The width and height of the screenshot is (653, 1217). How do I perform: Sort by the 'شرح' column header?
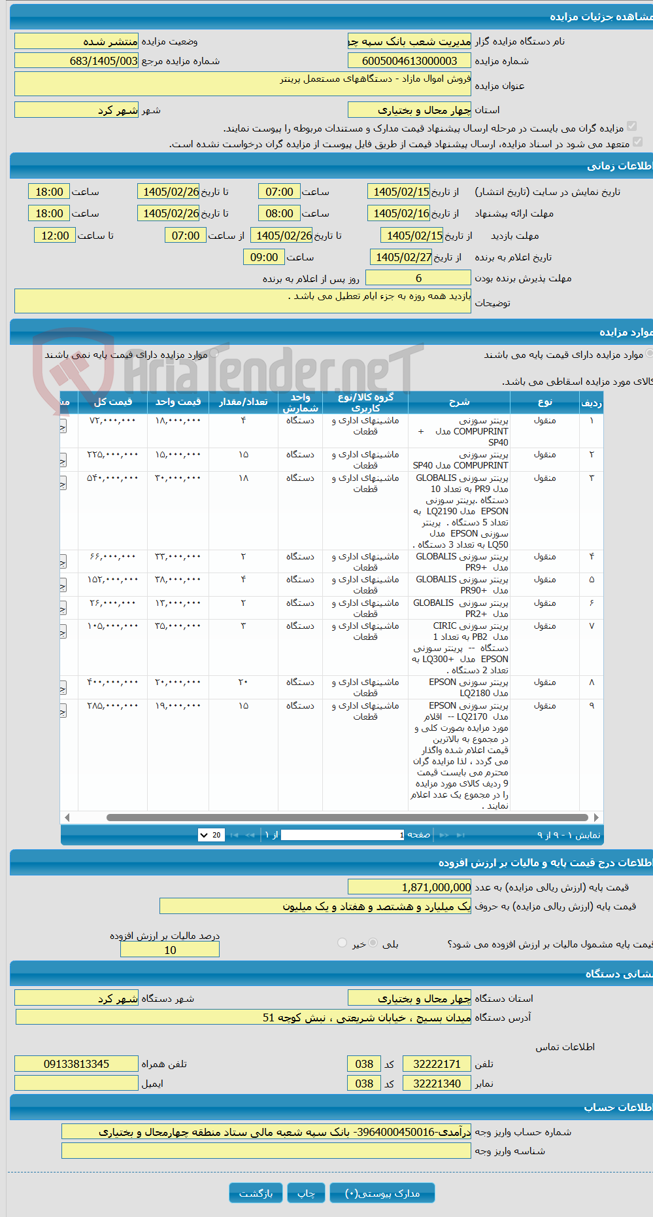pyautogui.click(x=459, y=402)
